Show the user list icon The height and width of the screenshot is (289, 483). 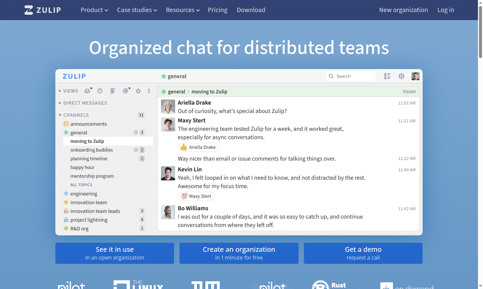[x=387, y=76]
